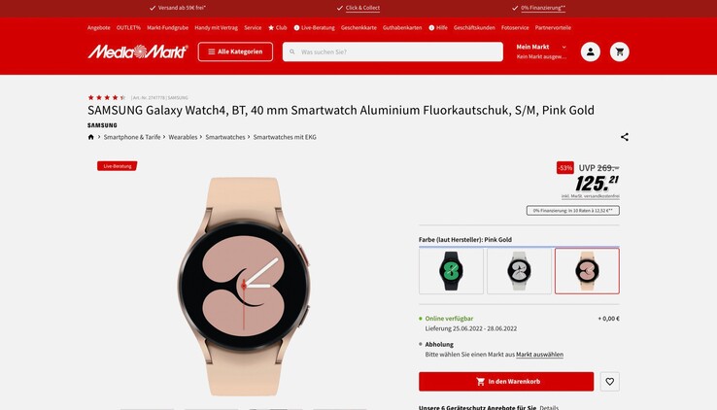Focus the Was suchen Sie? search field
Viewport: 717px width, 410px height.
click(393, 51)
